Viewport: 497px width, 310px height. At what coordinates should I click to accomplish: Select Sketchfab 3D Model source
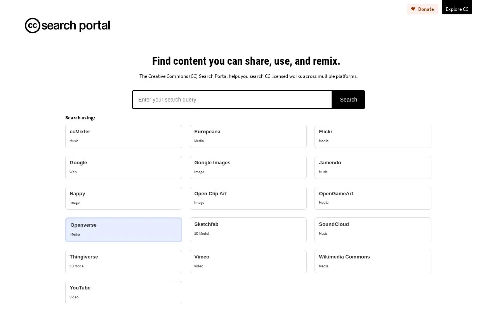(x=248, y=230)
